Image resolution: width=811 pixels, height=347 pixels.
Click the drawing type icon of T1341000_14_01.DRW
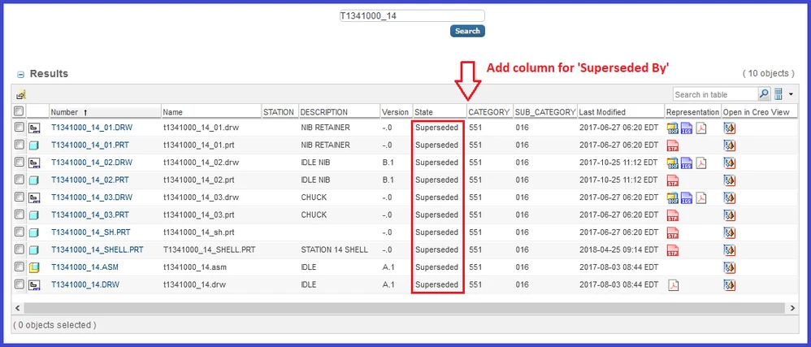pyautogui.click(x=35, y=128)
